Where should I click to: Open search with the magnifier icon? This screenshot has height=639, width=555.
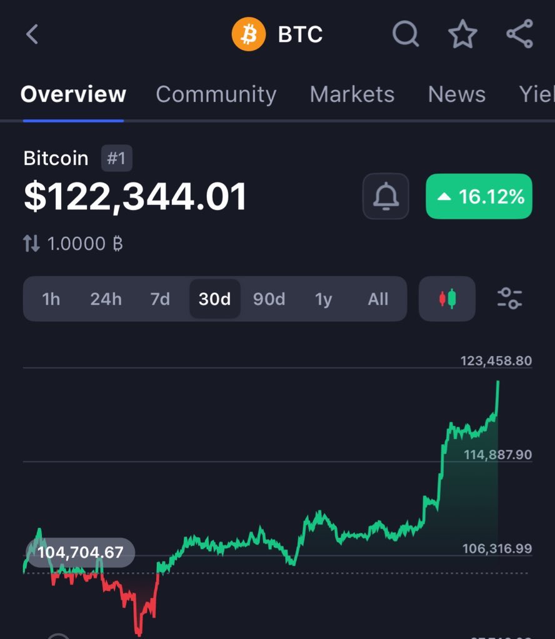point(406,34)
